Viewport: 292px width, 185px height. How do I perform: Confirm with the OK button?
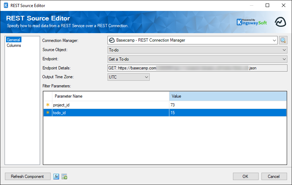pyautogui.click(x=246, y=177)
